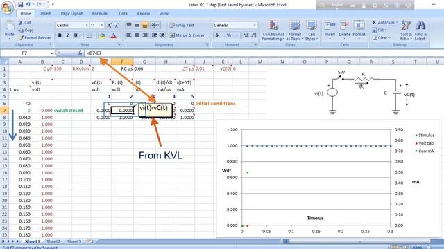Open Conditional Formatting menu
The width and height of the screenshot is (444, 249).
coord(273,30)
